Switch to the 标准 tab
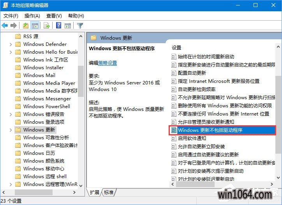The height and width of the screenshot is (205, 282). (109, 193)
